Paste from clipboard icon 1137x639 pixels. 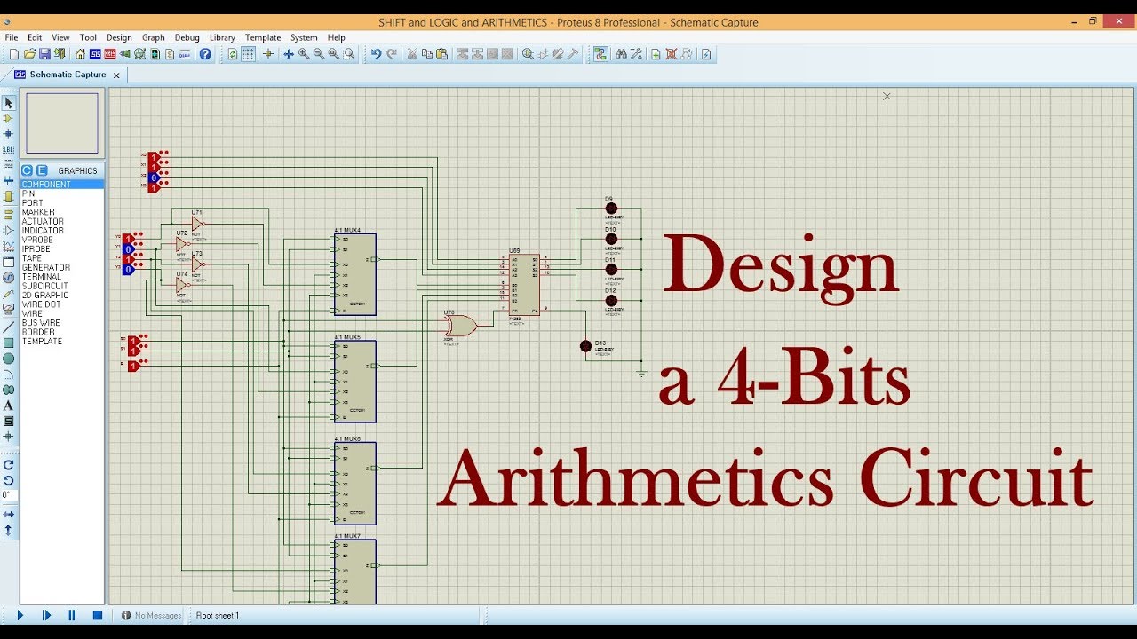click(x=442, y=54)
